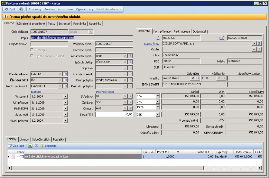Image resolution: width=269 pixels, height=178 pixels.
Task: Click the sum sigma icon in Položky toolbar
Action: pos(36,146)
